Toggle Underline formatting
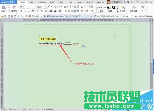The width and height of the screenshot is (154, 111). tap(28, 11)
